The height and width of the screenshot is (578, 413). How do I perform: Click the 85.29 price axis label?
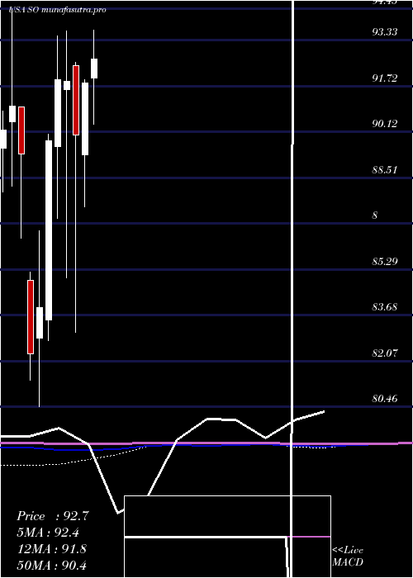(385, 262)
